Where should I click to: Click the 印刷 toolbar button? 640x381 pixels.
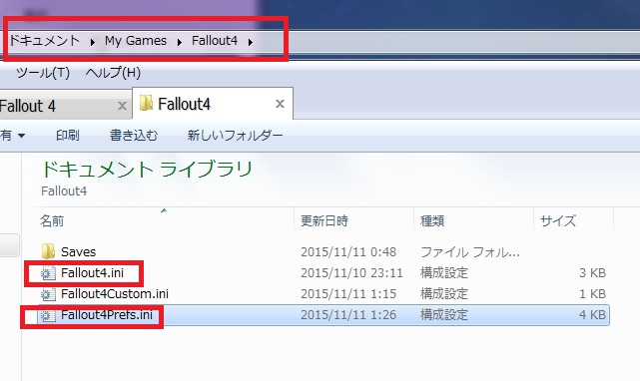click(x=67, y=135)
